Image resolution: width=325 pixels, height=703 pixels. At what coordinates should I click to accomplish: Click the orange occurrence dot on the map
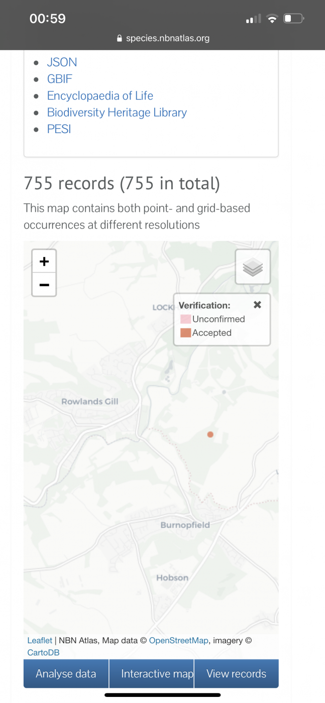click(210, 434)
